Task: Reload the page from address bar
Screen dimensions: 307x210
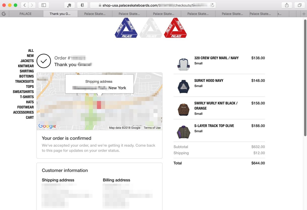Action: [x=213, y=5]
